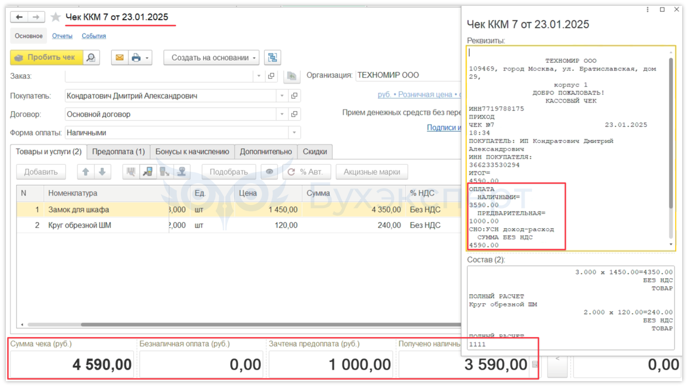Click the favorites star icon
Viewport: 688px width, 387px height.
click(x=56, y=18)
